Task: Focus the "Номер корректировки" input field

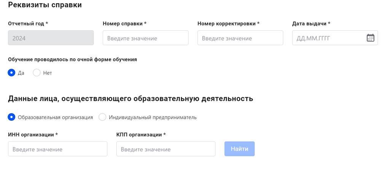Action: (x=240, y=38)
